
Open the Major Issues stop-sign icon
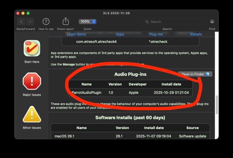pyautogui.click(x=32, y=81)
